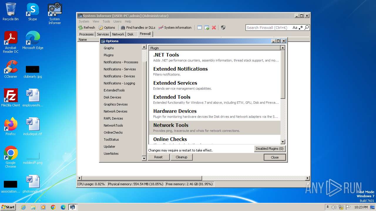Select the Extended Notifications plugin
Image resolution: width=376 pixels, height=211 pixels.
215,71
